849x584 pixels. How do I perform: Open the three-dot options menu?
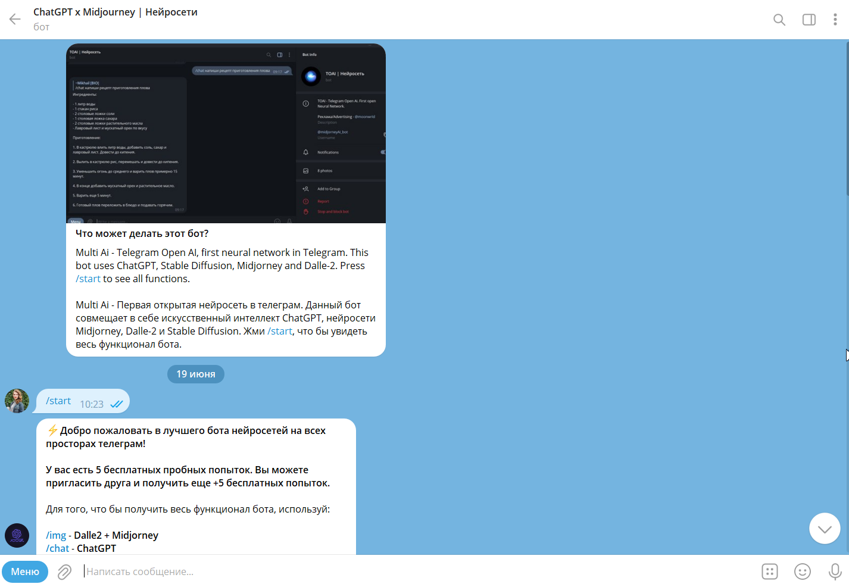835,20
